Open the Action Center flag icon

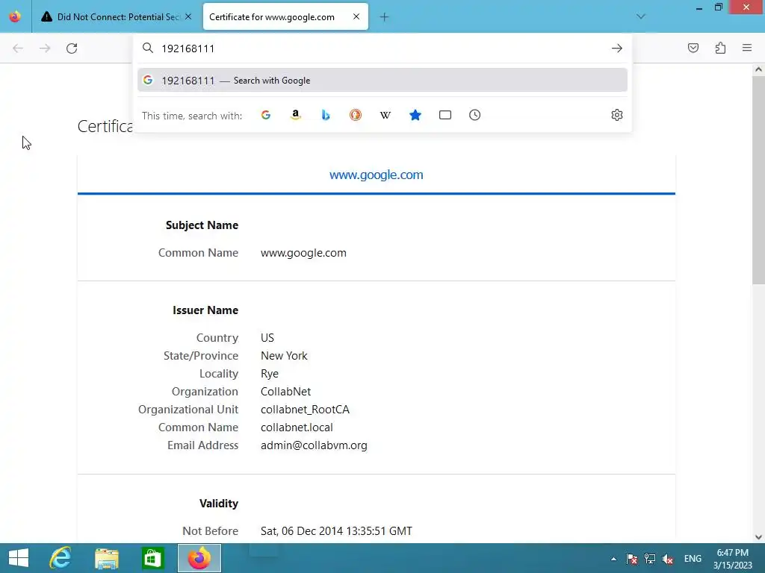coord(632,559)
